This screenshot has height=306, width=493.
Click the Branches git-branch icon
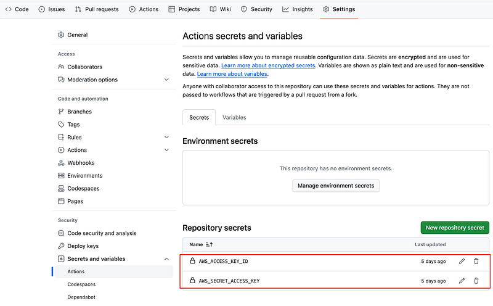click(x=61, y=112)
